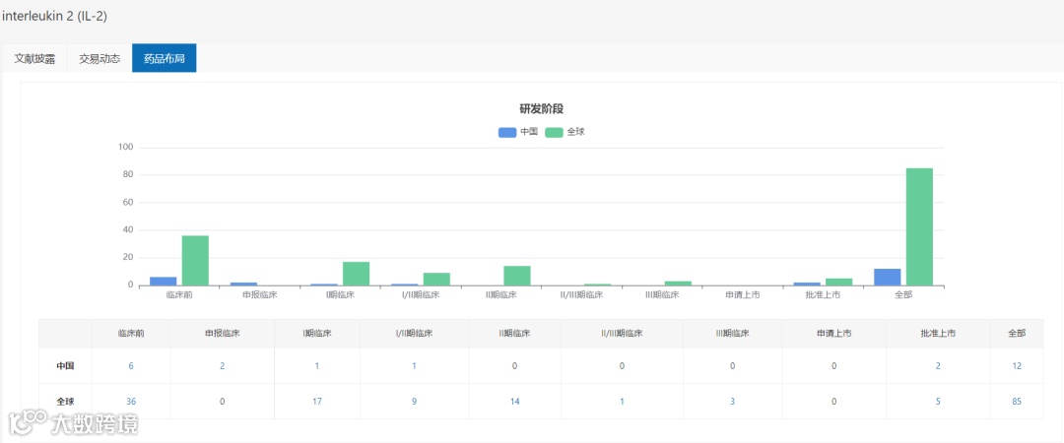Click the 全部 table column header

click(1017, 333)
